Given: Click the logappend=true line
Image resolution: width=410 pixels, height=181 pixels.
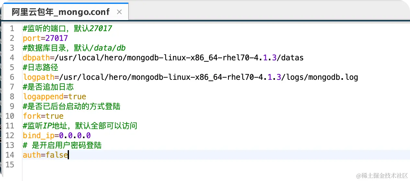Looking at the screenshot, I should tap(54, 97).
